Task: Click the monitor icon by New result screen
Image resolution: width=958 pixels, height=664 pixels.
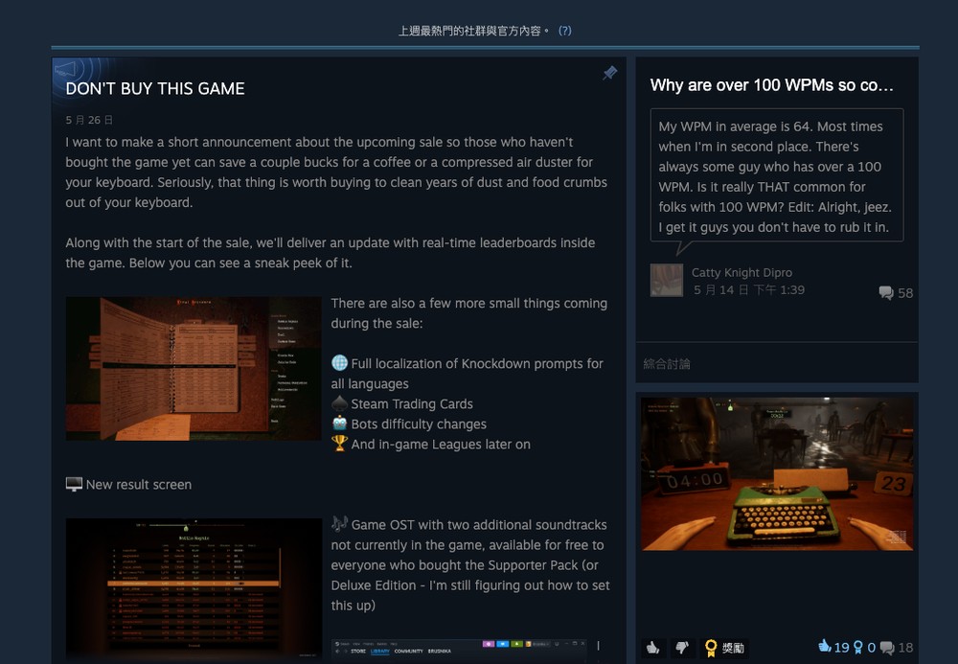Action: [x=74, y=485]
